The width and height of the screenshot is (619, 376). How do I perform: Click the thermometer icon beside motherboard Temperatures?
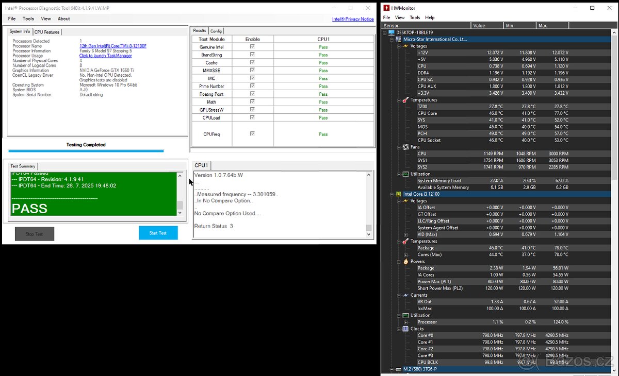(405, 100)
